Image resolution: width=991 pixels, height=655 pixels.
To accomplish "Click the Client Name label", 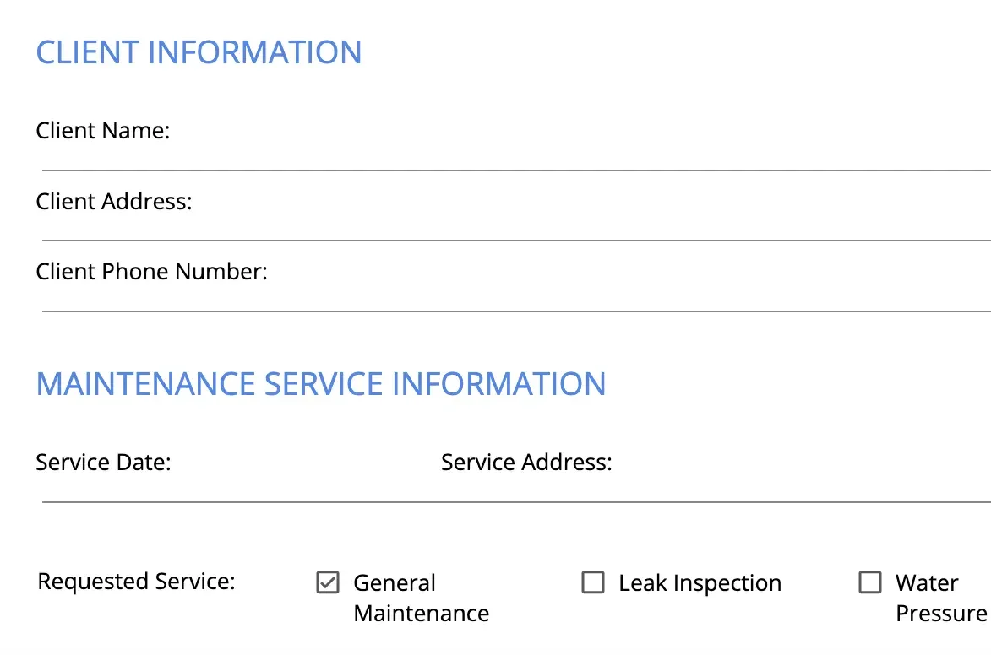I will tap(103, 132).
